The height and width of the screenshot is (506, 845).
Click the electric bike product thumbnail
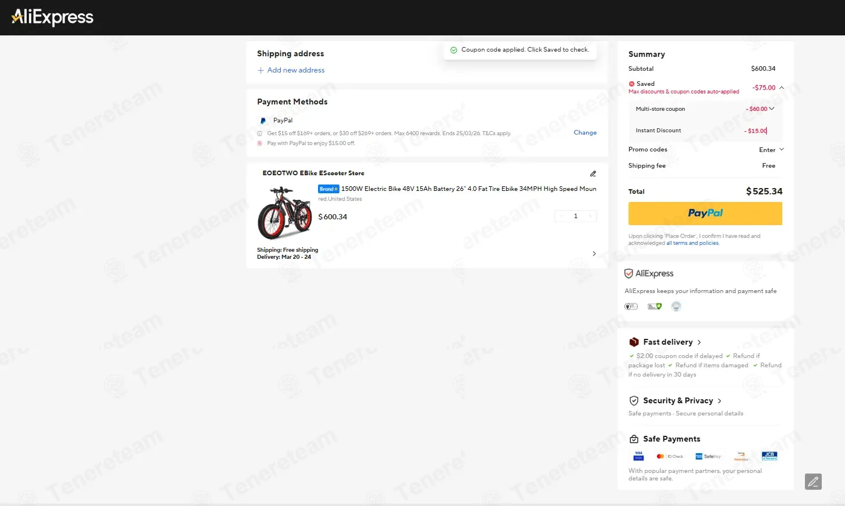point(284,213)
